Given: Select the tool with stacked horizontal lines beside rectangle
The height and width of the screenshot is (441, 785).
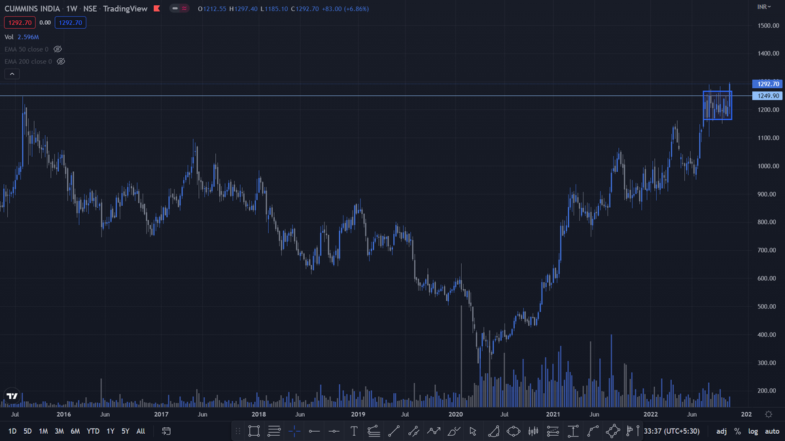Looking at the screenshot, I should point(274,431).
